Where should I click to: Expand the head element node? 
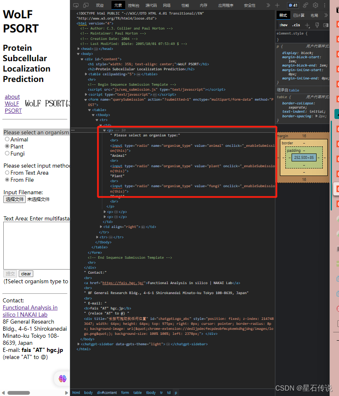pyautogui.click(x=78, y=49)
